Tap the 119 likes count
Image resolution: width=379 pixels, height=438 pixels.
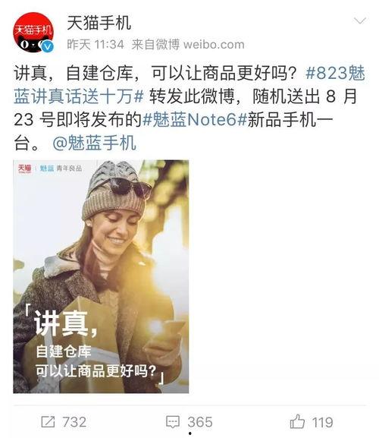(322, 422)
